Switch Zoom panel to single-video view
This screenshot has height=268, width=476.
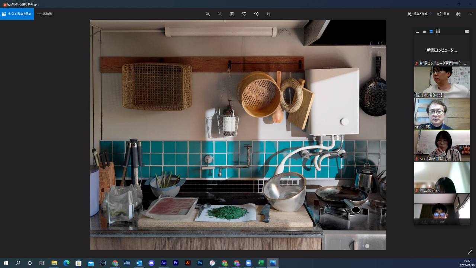point(424,32)
